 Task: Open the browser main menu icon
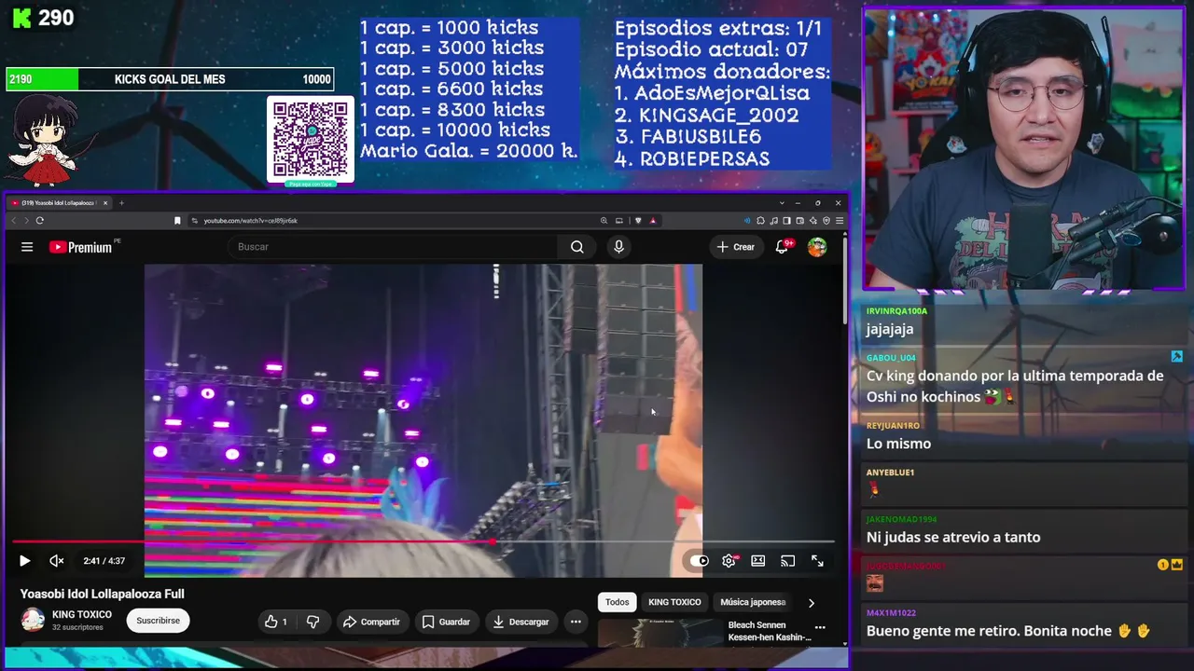coord(840,221)
